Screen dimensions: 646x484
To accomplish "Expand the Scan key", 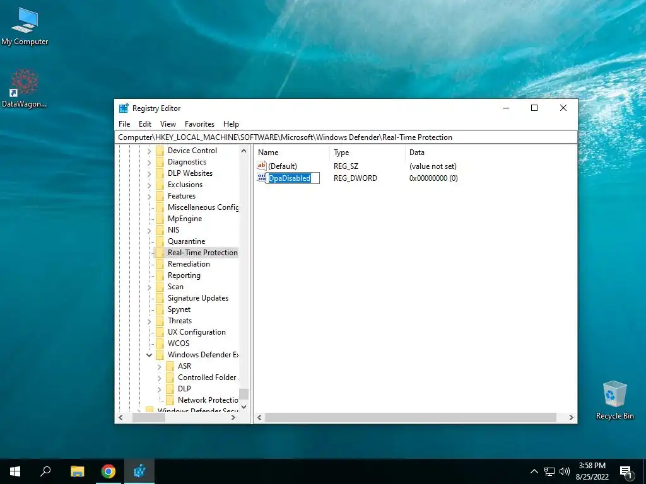I will [149, 287].
